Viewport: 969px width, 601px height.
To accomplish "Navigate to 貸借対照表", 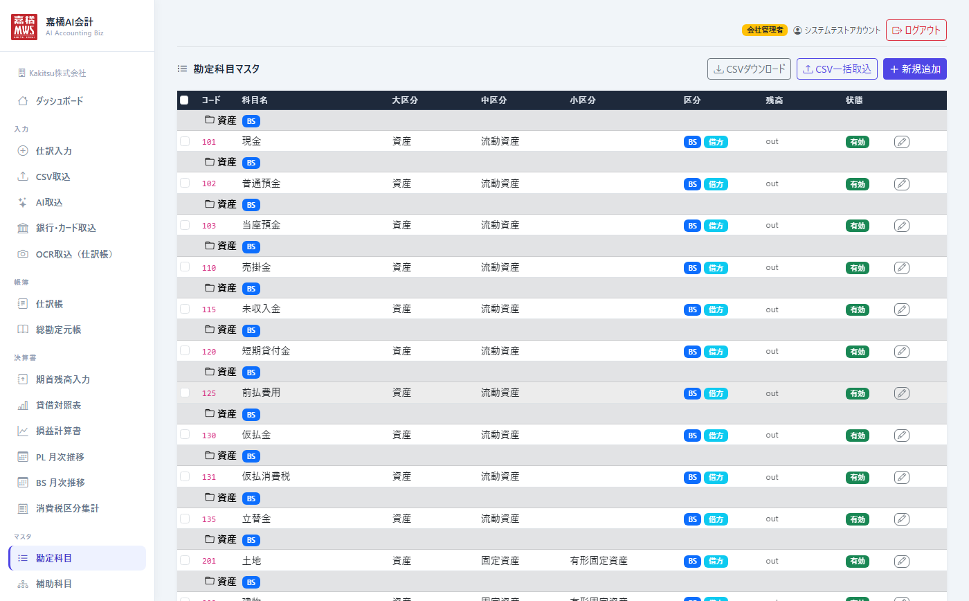I will 77,405.
